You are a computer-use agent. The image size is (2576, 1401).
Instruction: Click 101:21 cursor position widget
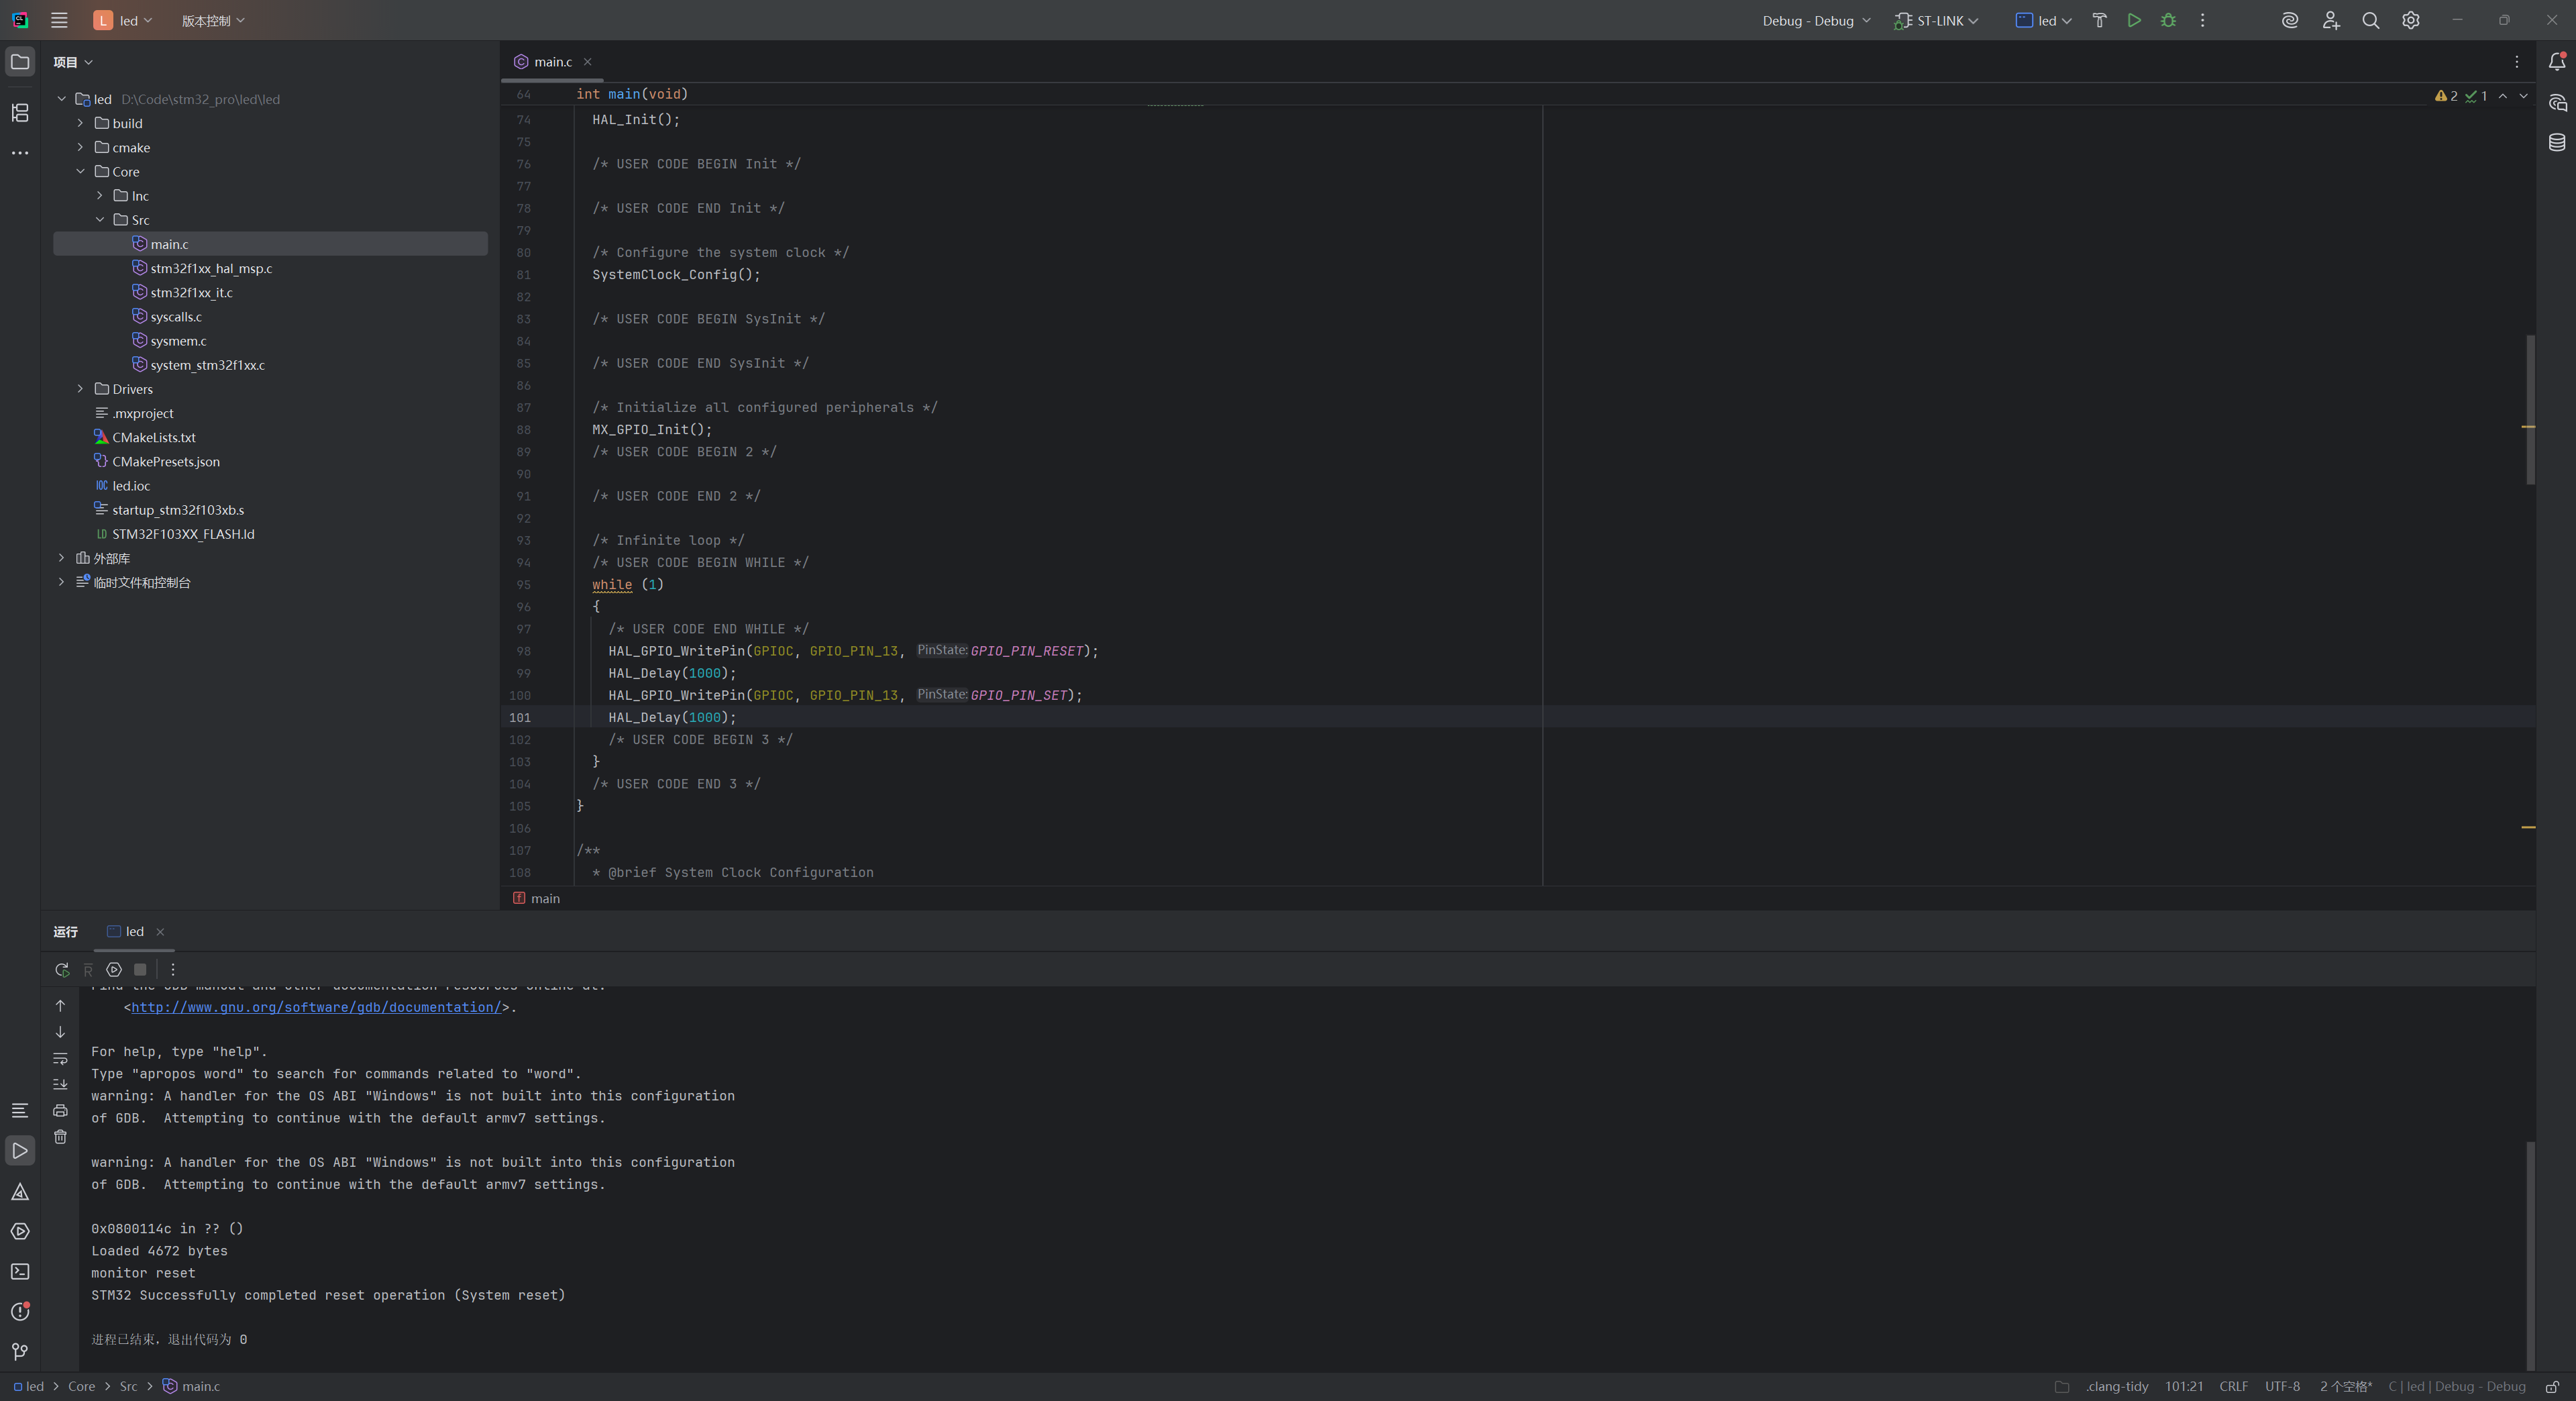tap(2184, 1386)
